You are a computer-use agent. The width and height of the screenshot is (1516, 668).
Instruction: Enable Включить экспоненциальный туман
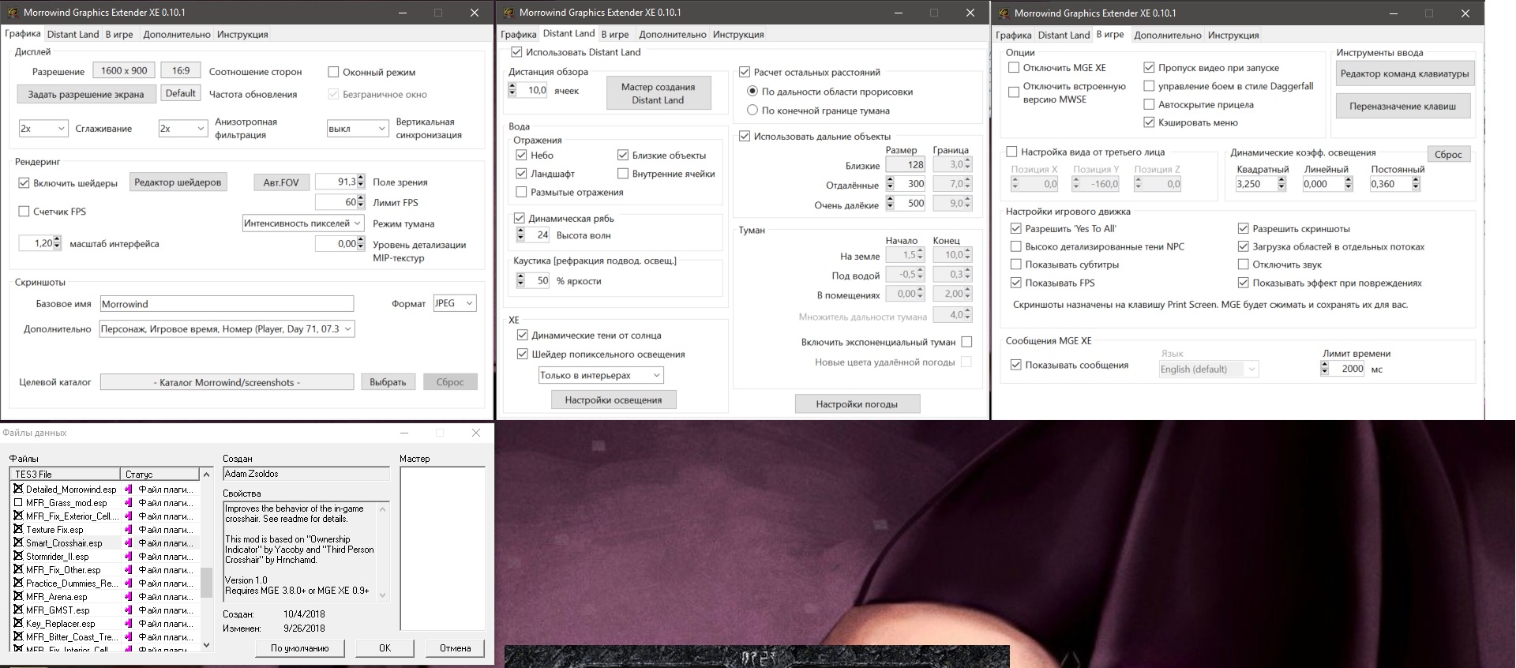point(966,342)
